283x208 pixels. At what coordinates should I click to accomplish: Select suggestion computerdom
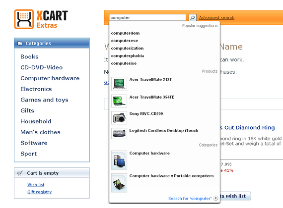click(x=125, y=33)
